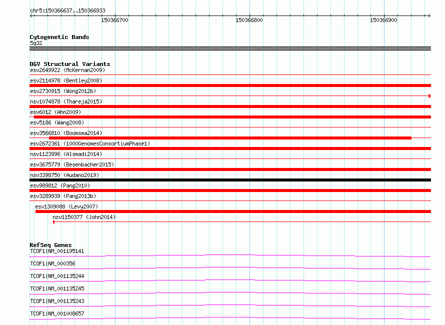The width and height of the screenshot is (445, 325).
Task: Click nsv1123996 (Alsmadi2014) label
Action: 66,154
